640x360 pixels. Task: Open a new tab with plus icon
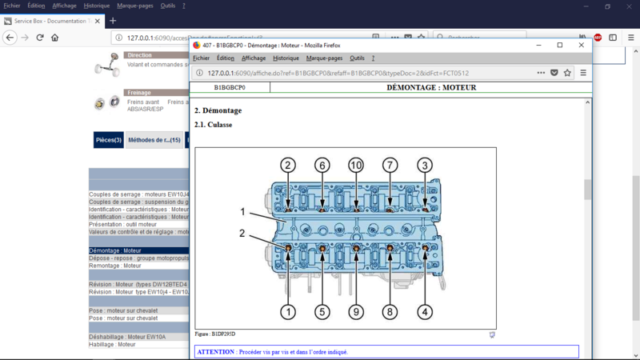113,21
